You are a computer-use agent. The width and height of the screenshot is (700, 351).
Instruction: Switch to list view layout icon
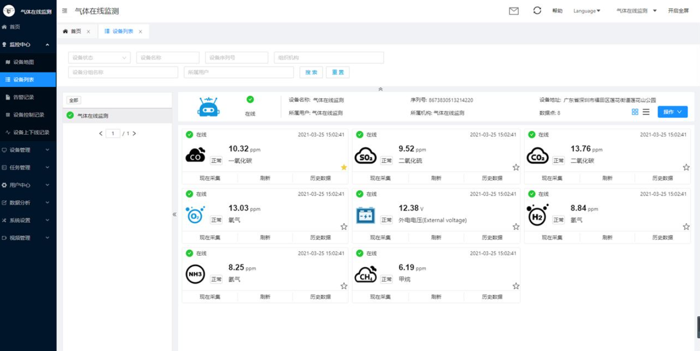(646, 112)
